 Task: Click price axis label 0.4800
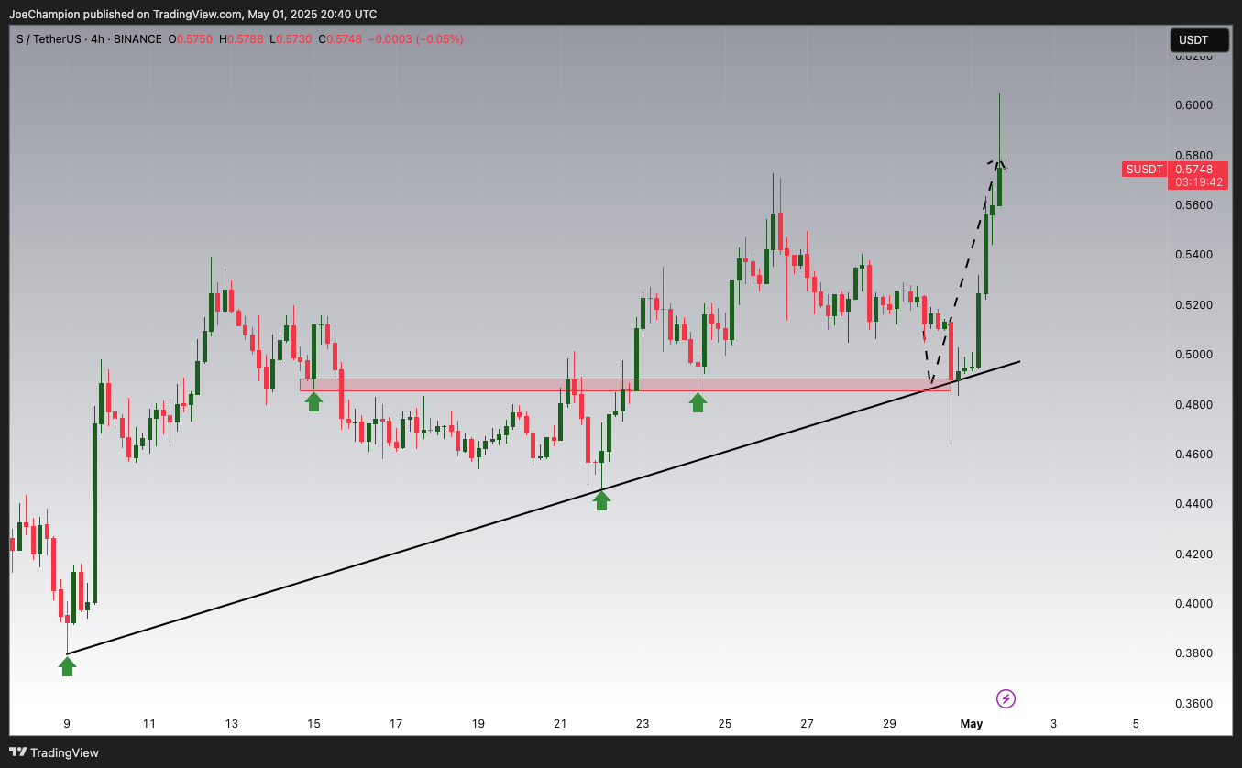tap(1194, 405)
